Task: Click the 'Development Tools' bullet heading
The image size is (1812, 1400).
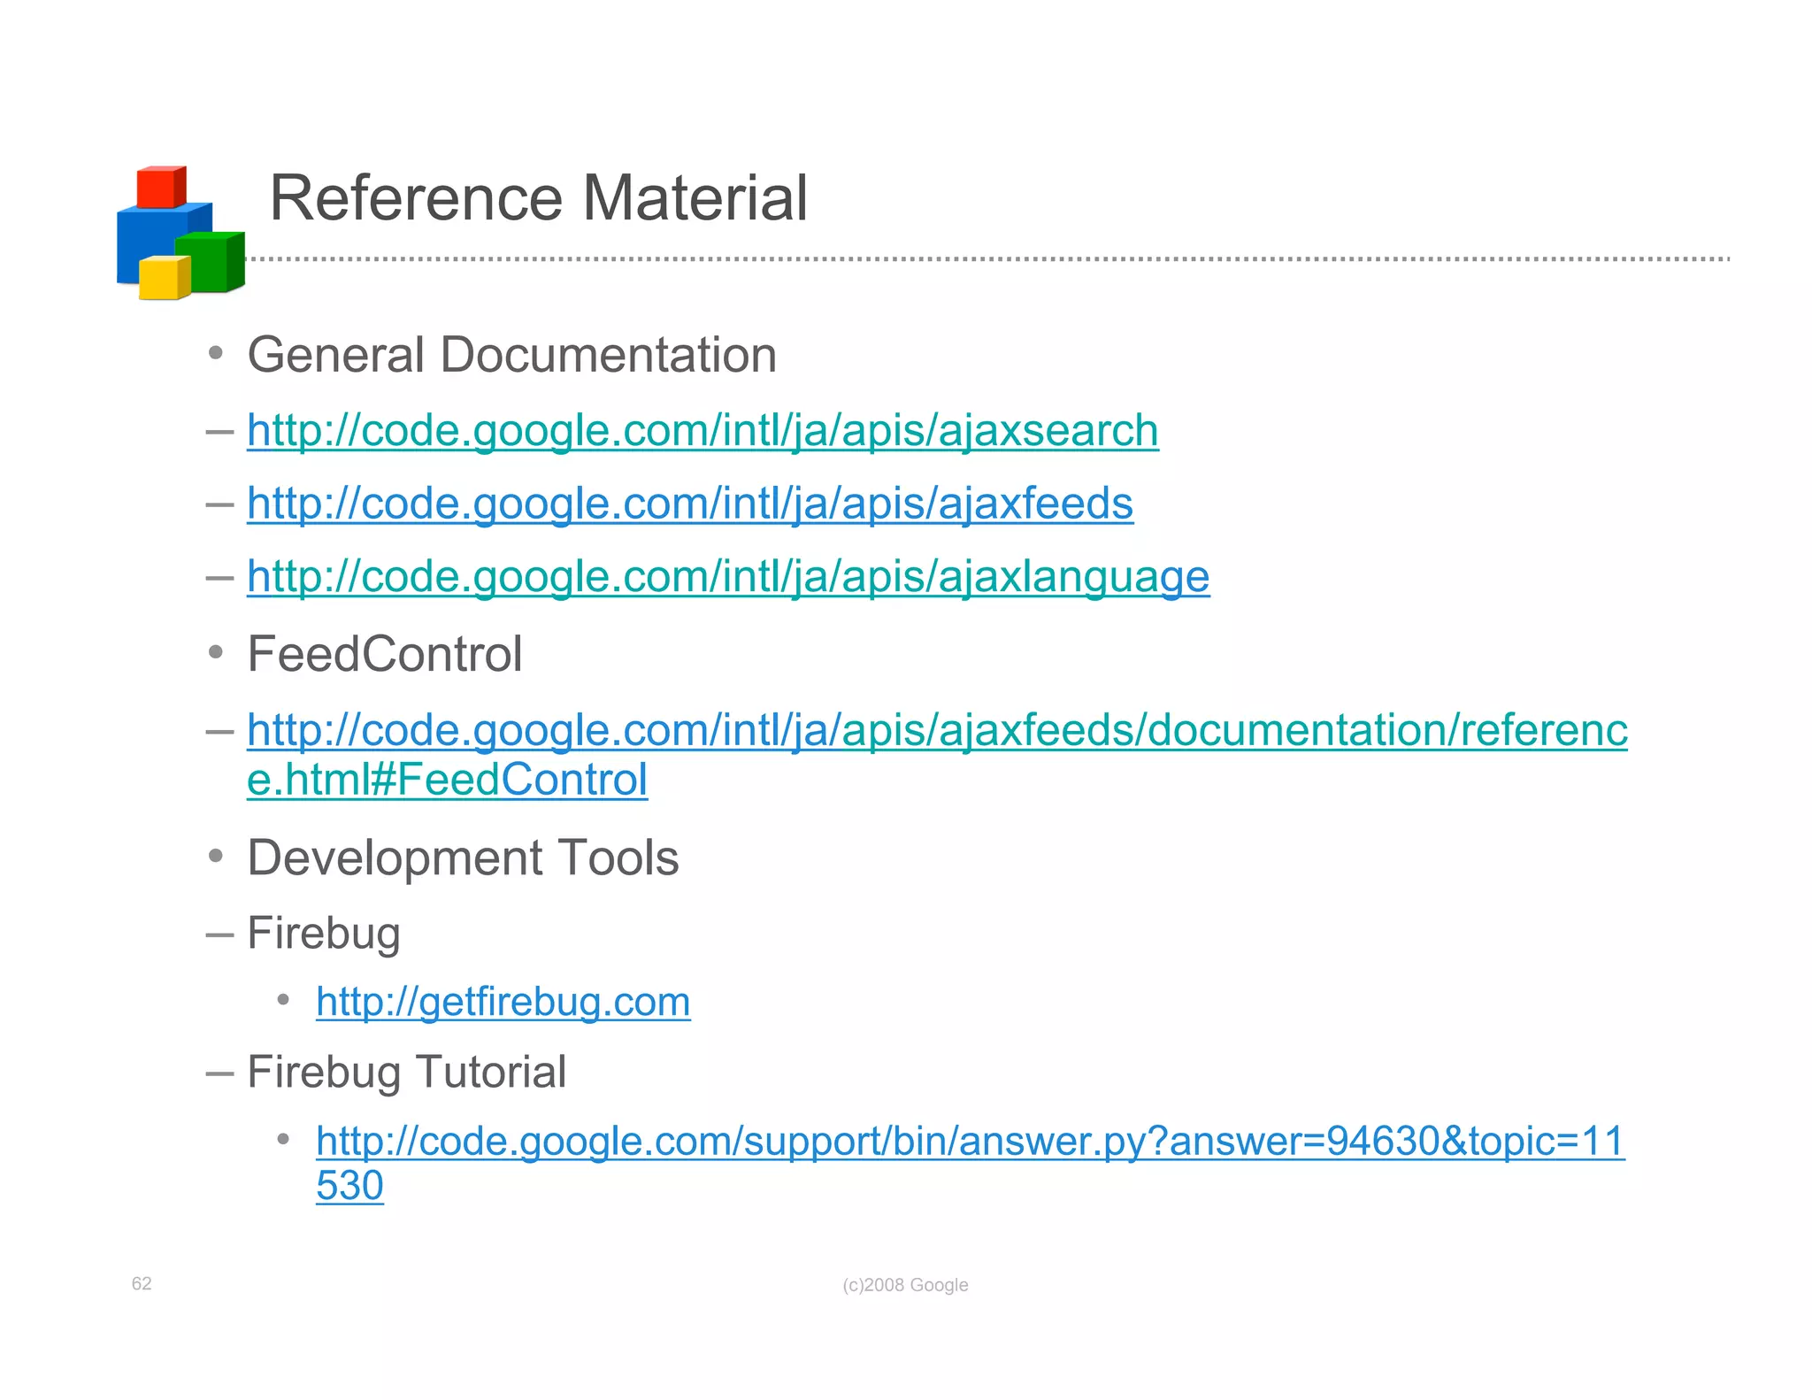Action: tap(463, 858)
